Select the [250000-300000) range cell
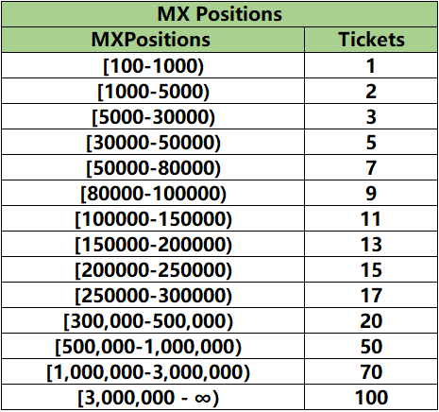This screenshot has width=439, height=412. pos(153,295)
